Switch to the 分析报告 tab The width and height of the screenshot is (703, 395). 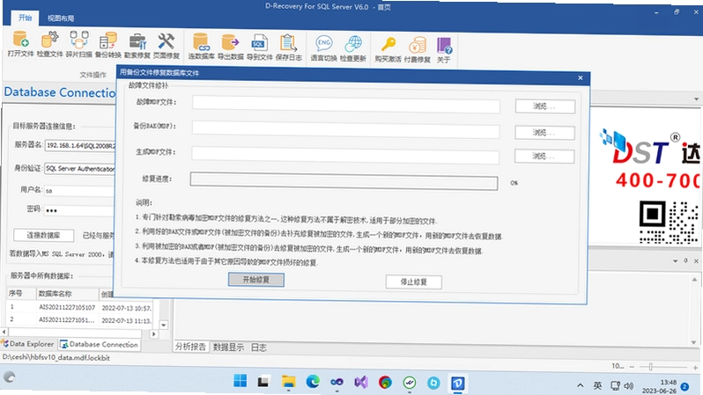[x=190, y=347]
